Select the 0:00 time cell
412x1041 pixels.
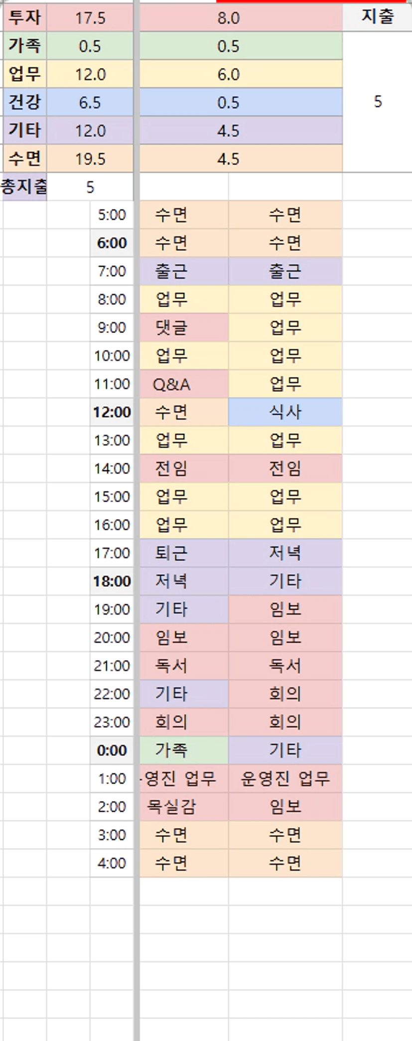point(112,750)
